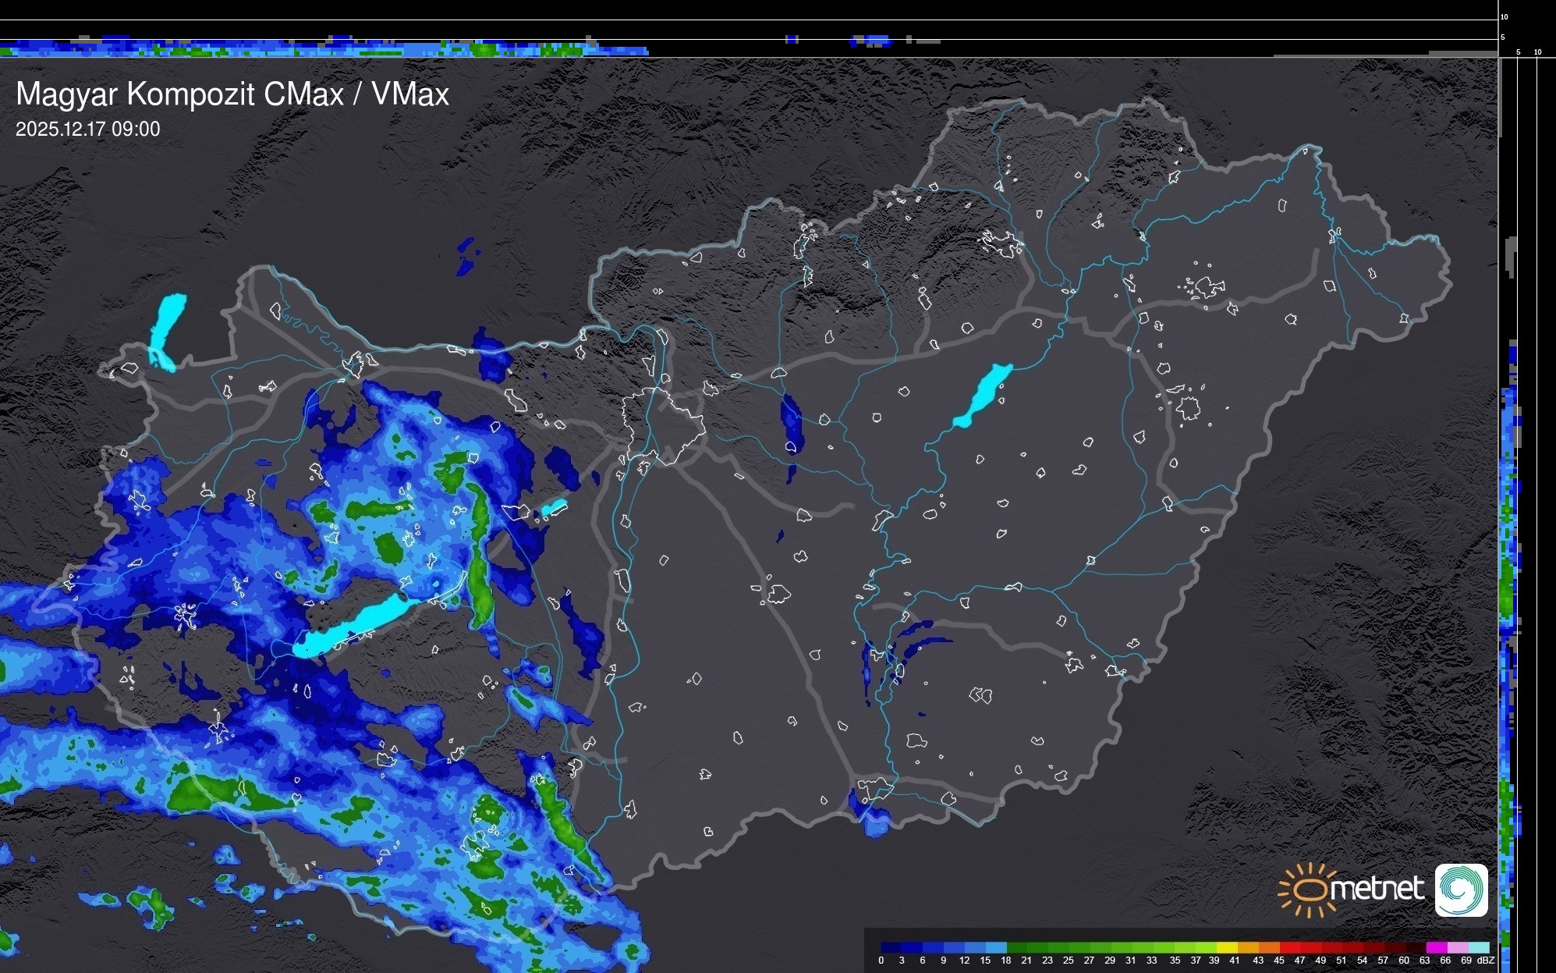Viewport: 1556px width, 973px height.
Task: Click the Magyar Kompozit CMax / VMax title
Action: click(x=232, y=94)
